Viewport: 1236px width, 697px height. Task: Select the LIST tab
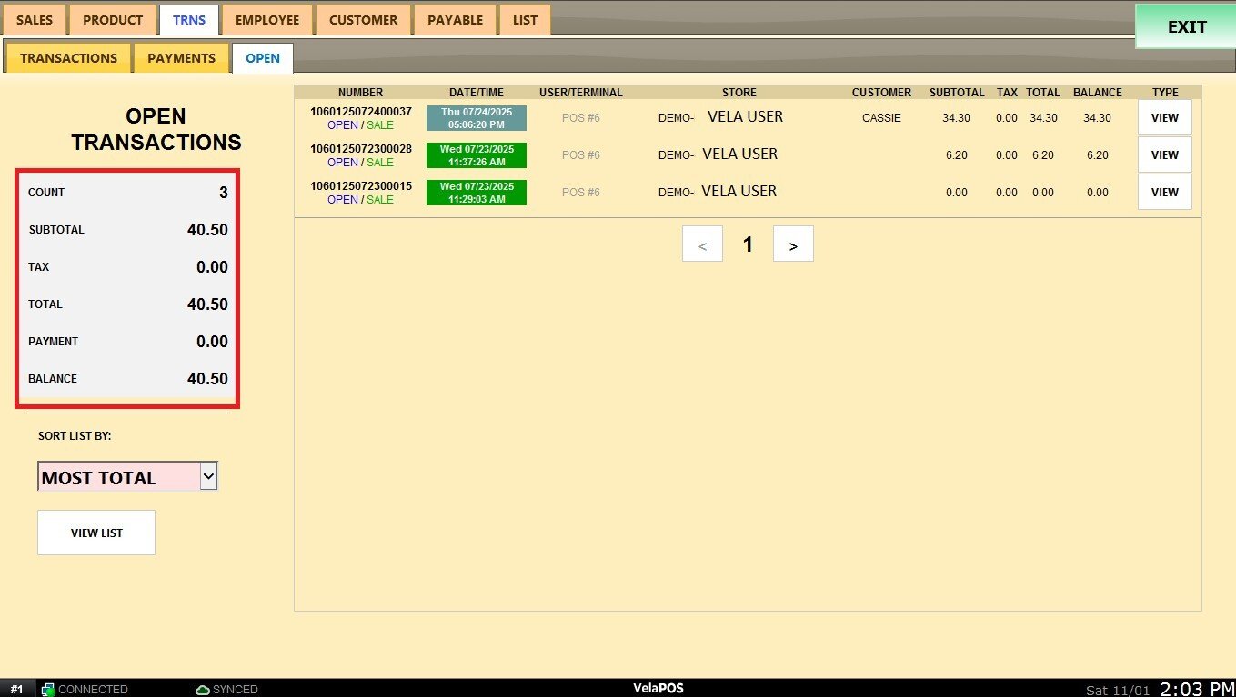(x=525, y=20)
